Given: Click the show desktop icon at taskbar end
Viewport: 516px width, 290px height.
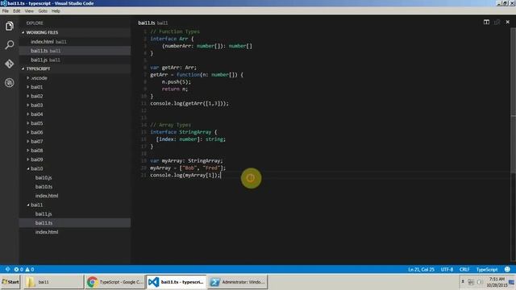Looking at the screenshot, I should [512, 282].
